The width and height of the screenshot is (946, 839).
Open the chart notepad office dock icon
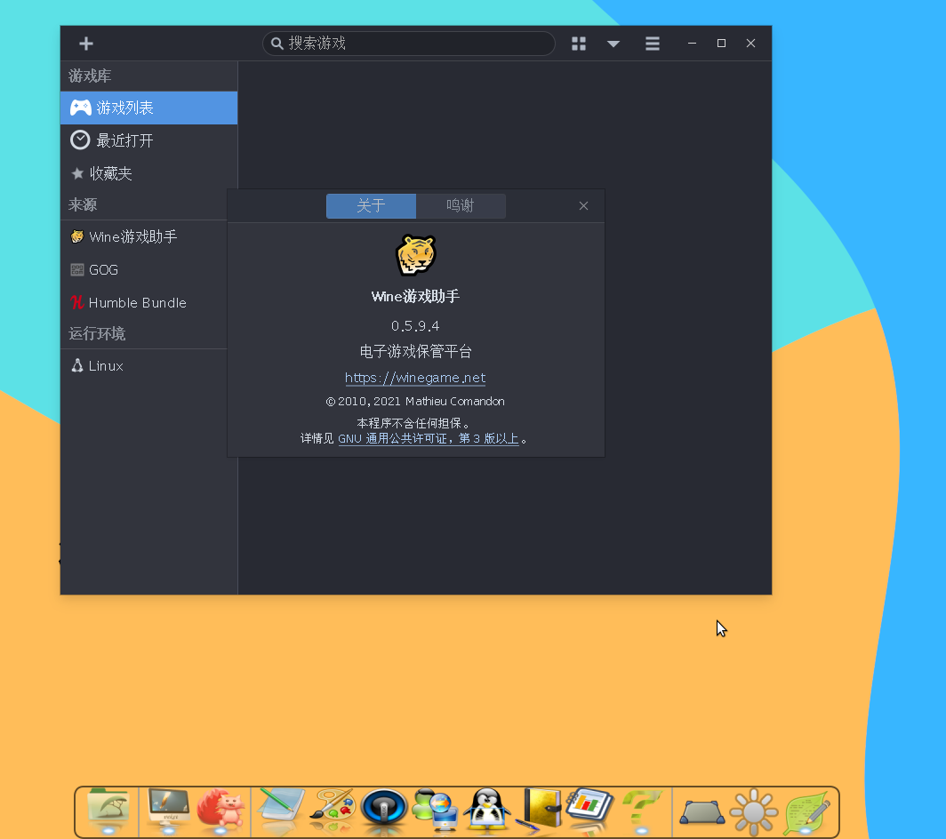(x=590, y=807)
